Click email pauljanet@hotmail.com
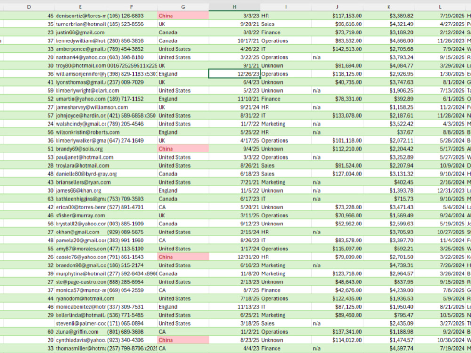This screenshot has width=471, height=353. (80, 157)
